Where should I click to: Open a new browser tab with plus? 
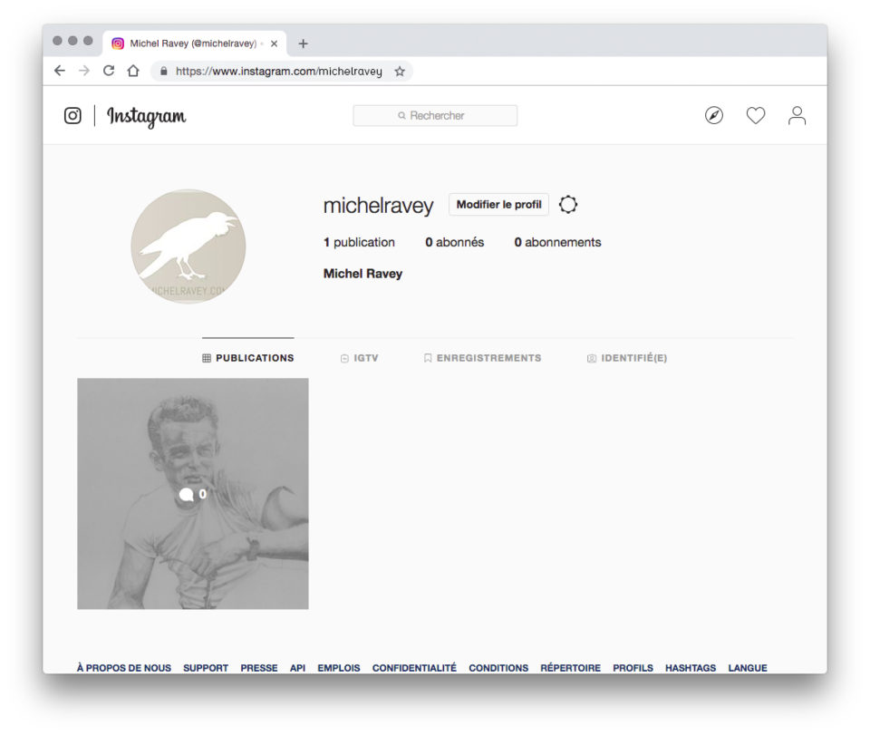(303, 44)
